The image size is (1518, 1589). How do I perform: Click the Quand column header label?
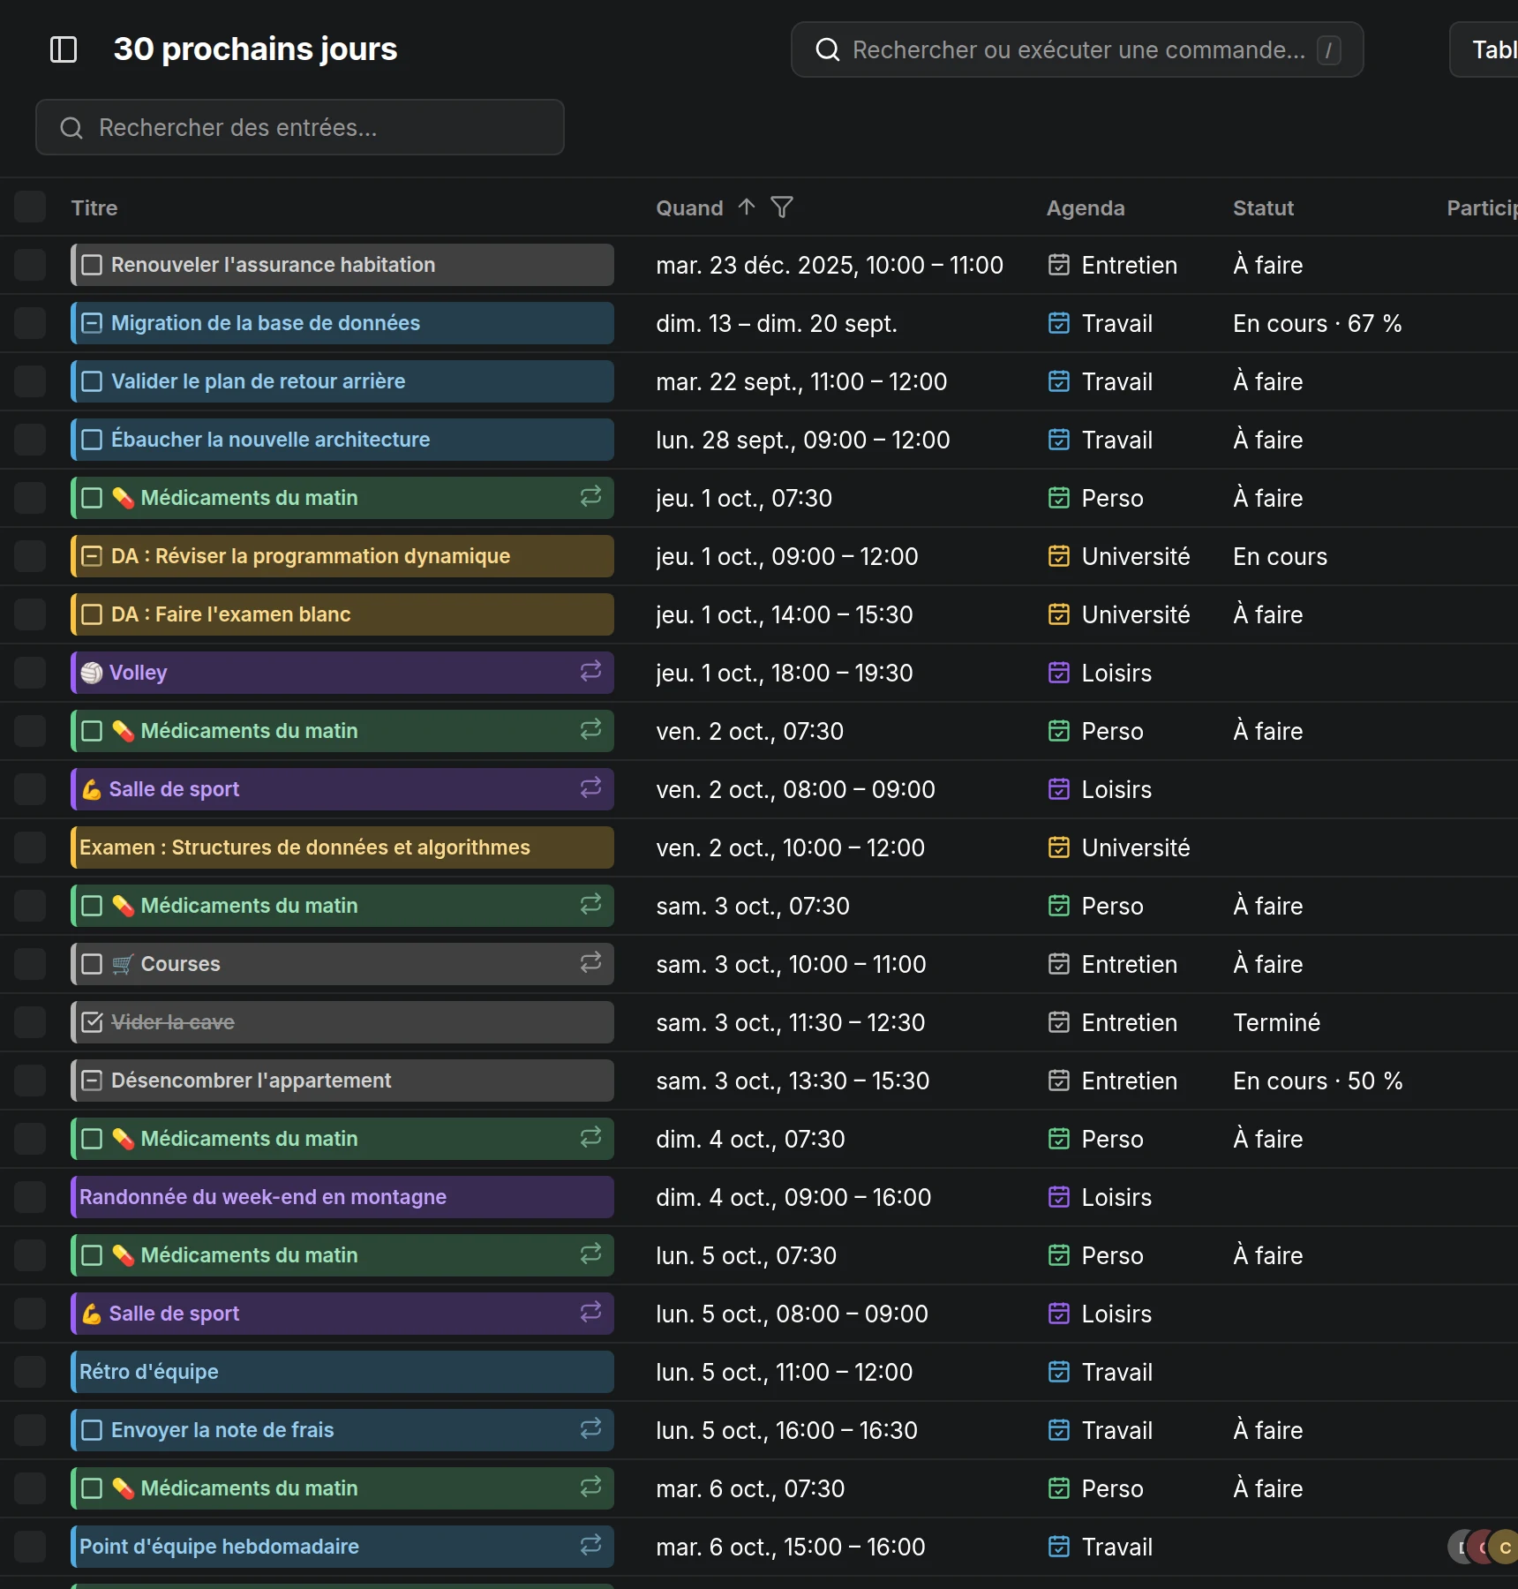point(689,208)
